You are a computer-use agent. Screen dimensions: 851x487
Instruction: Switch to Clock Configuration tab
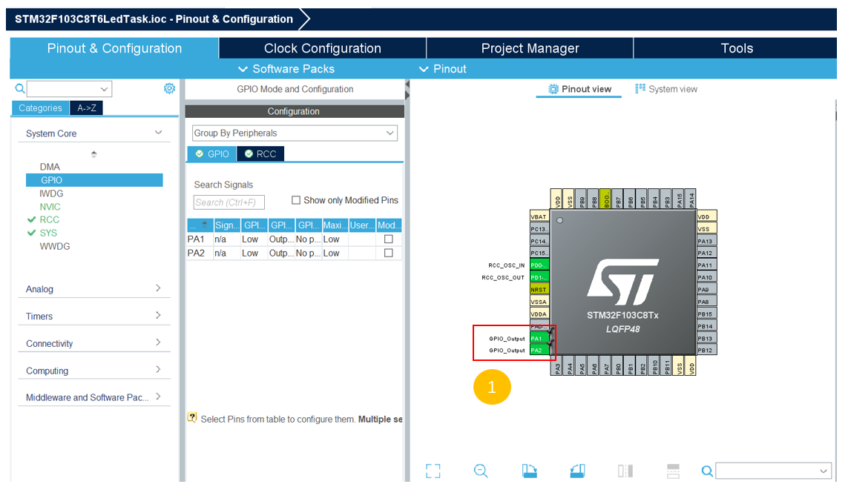pos(323,48)
